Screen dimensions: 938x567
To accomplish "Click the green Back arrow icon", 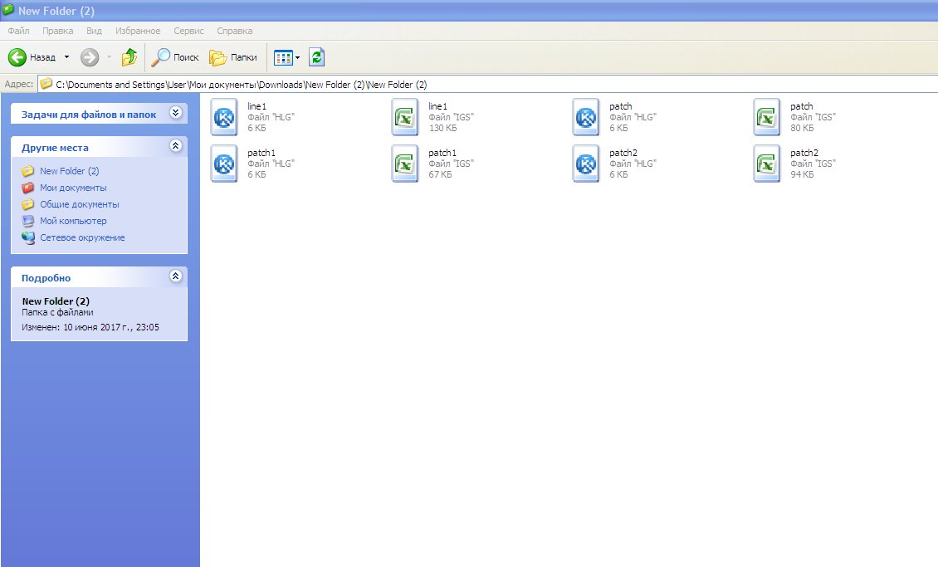I will click(x=17, y=57).
